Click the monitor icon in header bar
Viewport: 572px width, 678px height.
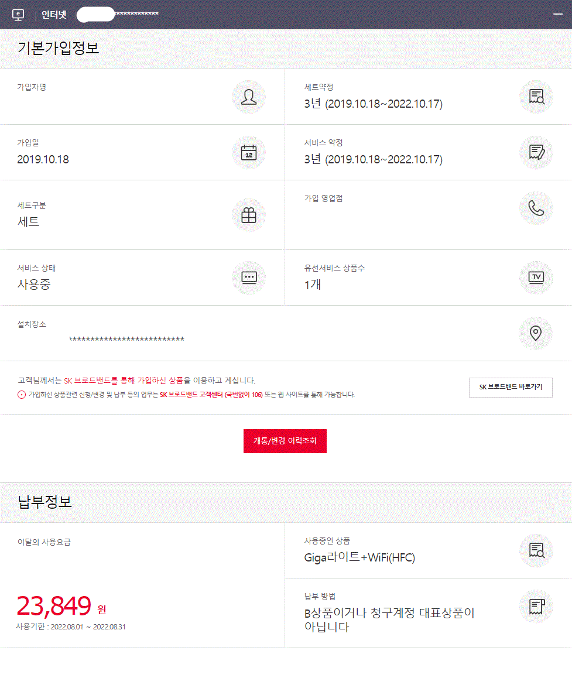(18, 15)
